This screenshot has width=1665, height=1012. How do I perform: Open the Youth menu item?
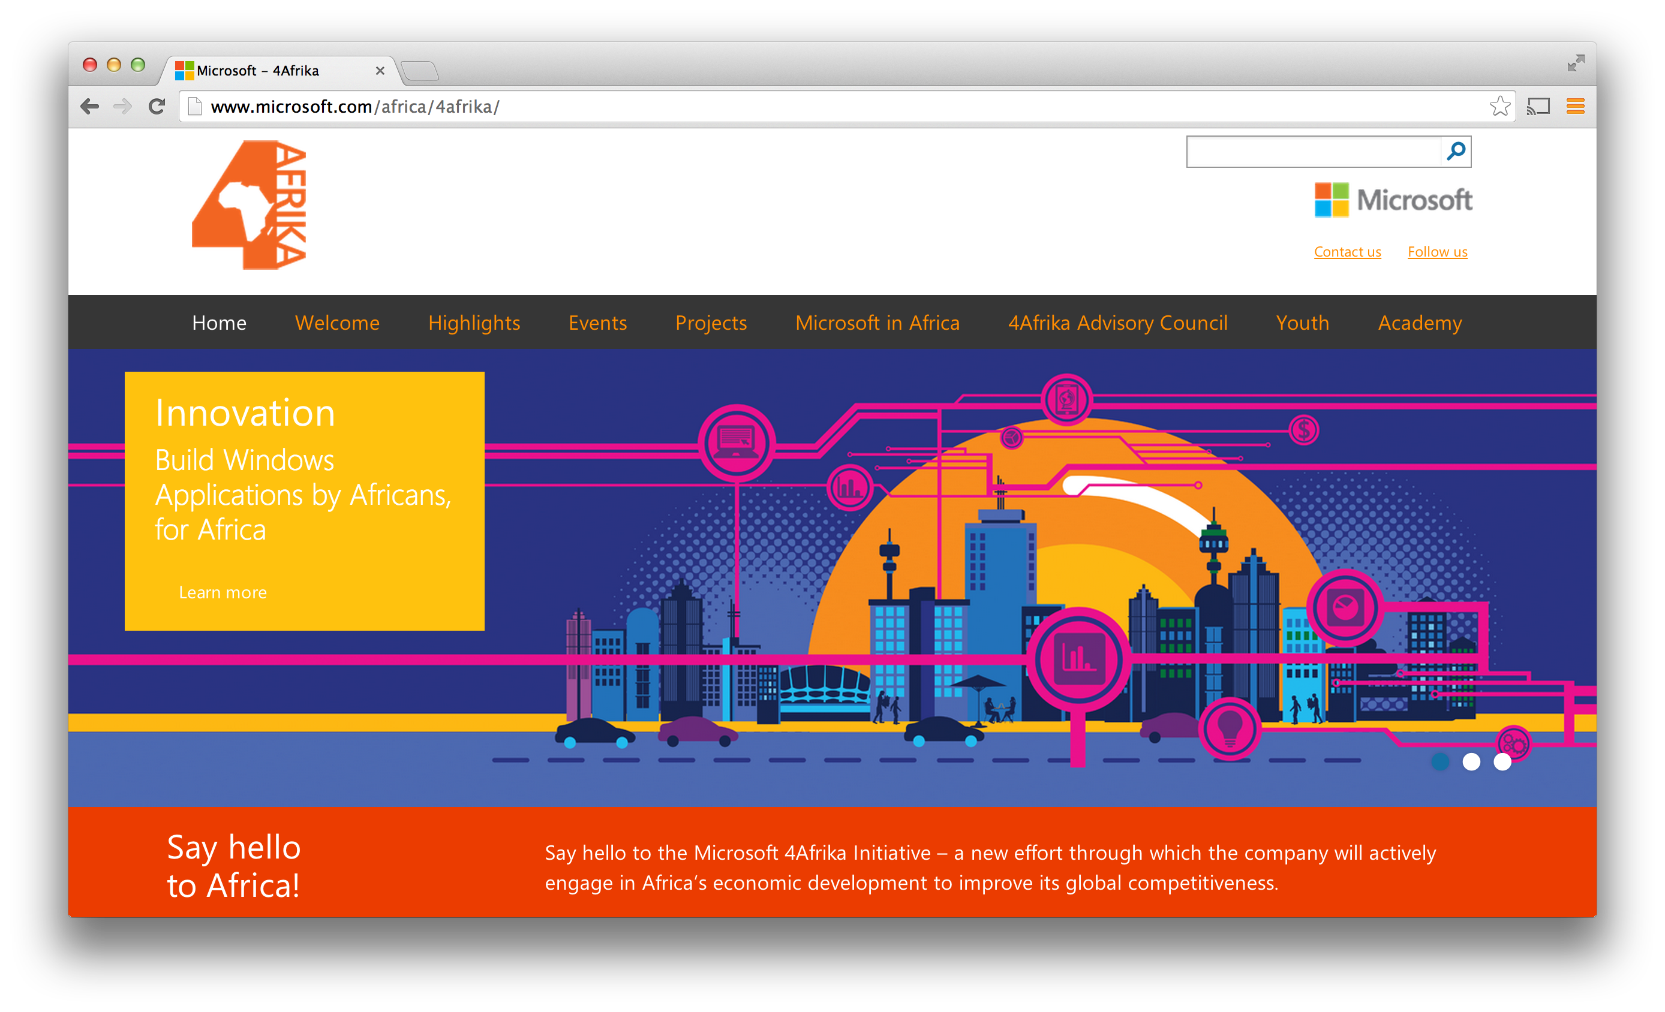pos(1302,323)
